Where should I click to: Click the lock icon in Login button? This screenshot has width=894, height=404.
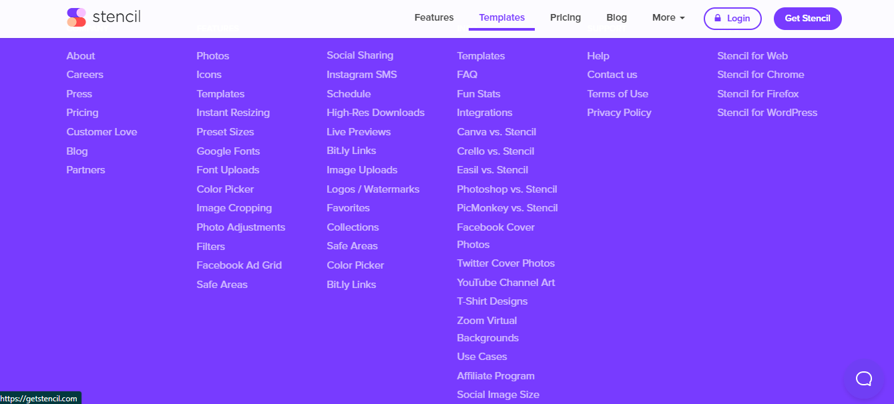(x=718, y=19)
